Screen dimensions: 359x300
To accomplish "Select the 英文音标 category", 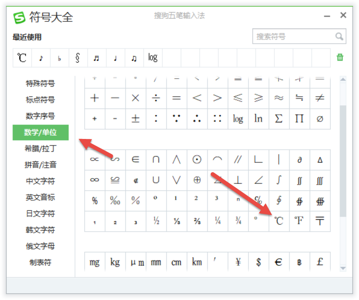I will coord(40,197).
